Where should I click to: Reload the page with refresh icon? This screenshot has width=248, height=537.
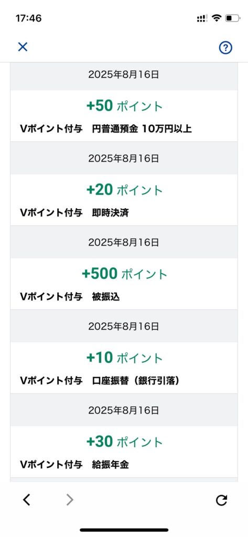(x=221, y=500)
